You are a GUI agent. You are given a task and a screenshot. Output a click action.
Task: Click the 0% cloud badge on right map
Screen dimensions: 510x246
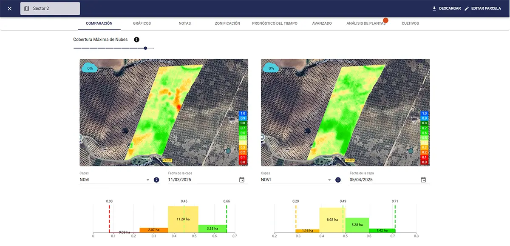click(x=271, y=68)
